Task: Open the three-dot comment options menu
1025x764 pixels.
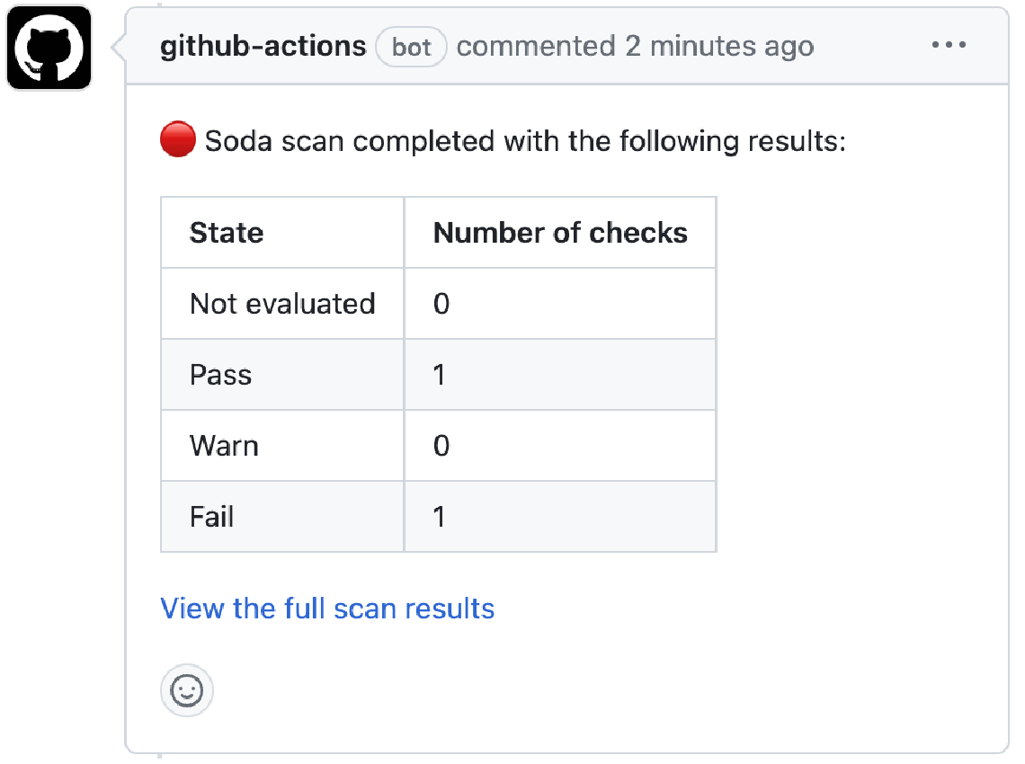Action: coord(949,45)
